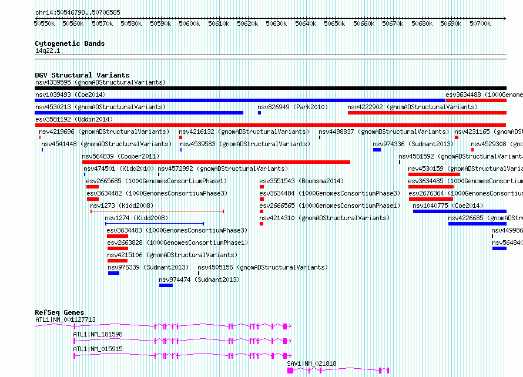Click the nsv4505156 label text
Viewport: 523px width, 377px height.
coord(263,267)
